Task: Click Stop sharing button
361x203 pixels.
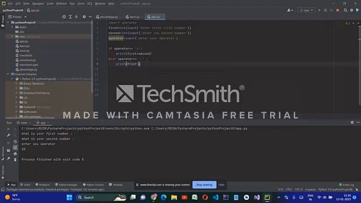Action: click(204, 185)
